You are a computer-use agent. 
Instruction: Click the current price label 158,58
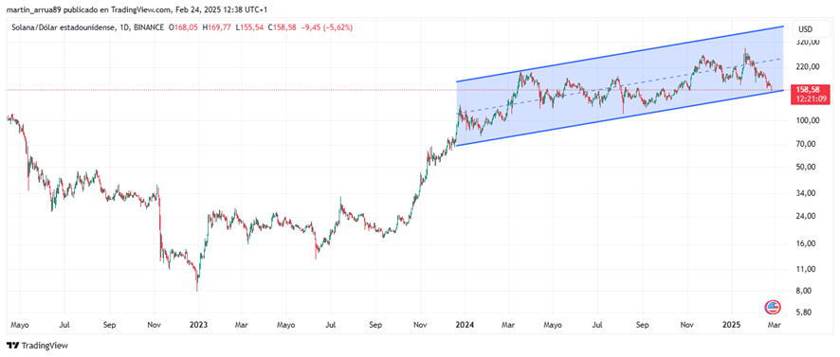(809, 90)
